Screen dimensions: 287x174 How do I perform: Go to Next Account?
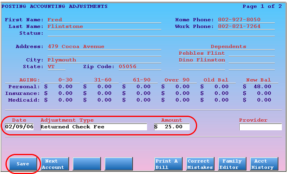point(55,164)
